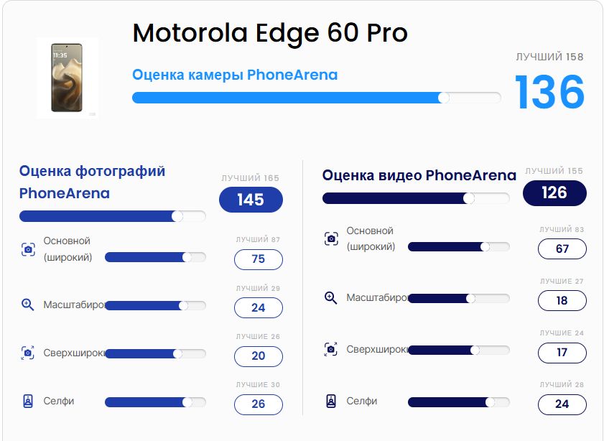Image resolution: width=604 pixels, height=441 pixels.
Task: Click the 'Оценка видео PhoneArena' heading
Action: tap(419, 175)
